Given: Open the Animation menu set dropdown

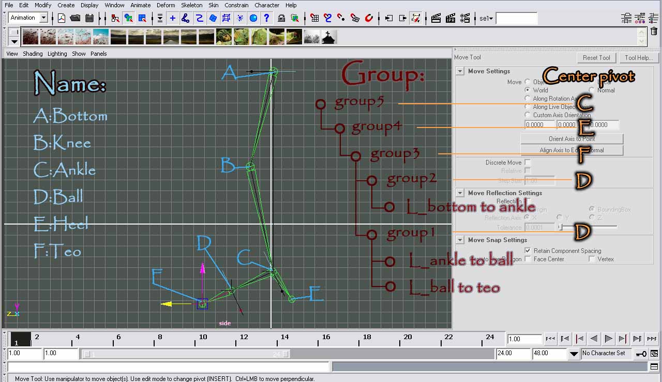Looking at the screenshot, I should [x=43, y=18].
